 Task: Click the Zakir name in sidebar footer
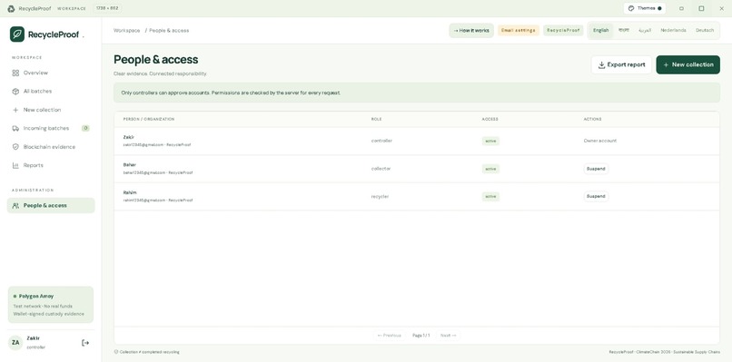tap(33, 338)
